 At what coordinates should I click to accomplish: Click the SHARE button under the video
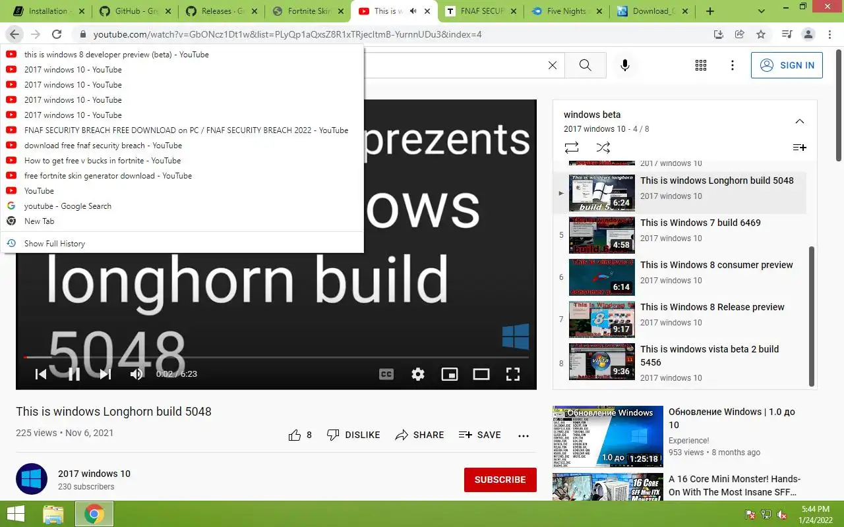pyautogui.click(x=419, y=435)
